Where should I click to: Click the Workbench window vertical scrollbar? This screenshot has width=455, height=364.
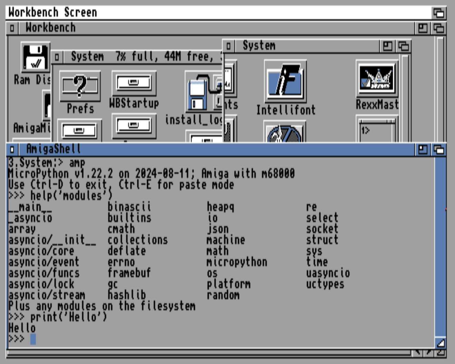[441, 89]
